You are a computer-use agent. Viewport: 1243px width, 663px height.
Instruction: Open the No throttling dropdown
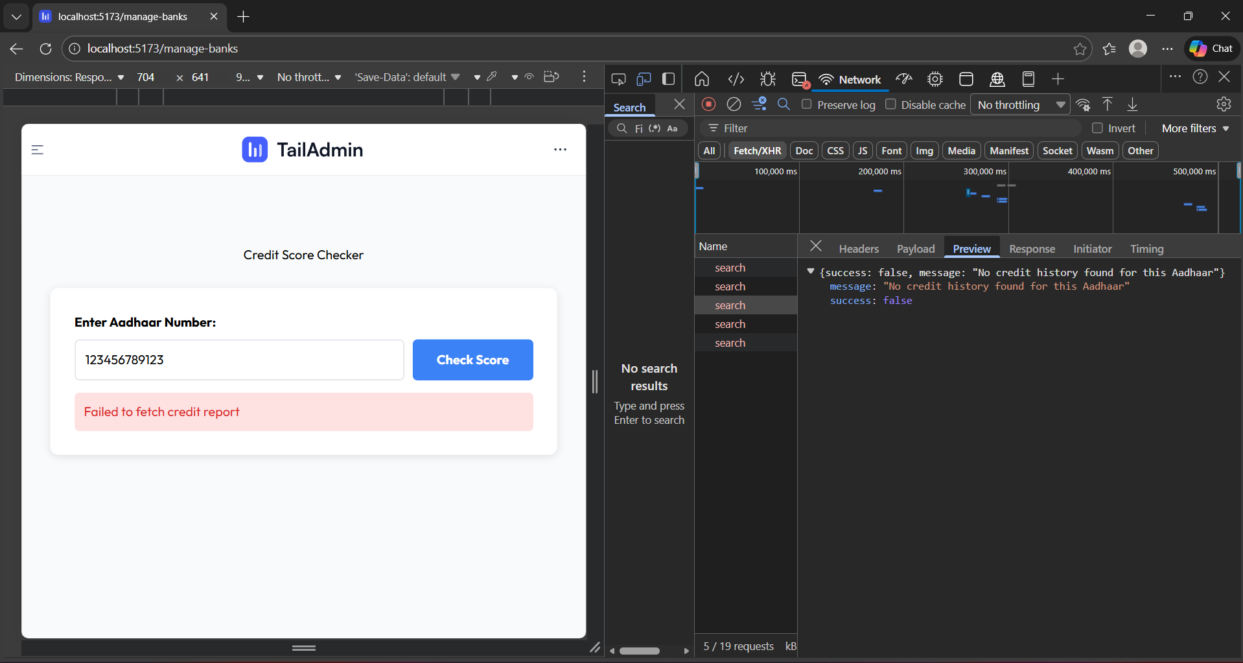pyautogui.click(x=1019, y=105)
